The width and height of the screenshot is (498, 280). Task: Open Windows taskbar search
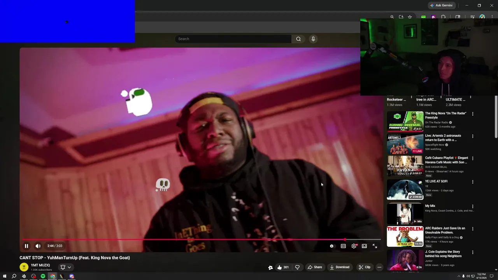14,276
